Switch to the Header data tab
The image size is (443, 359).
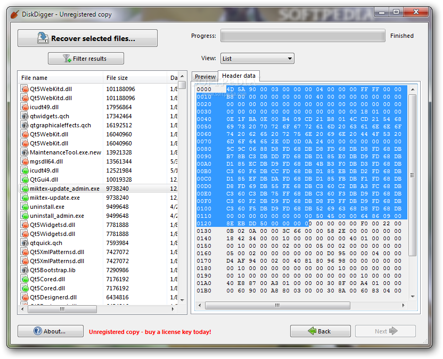click(239, 76)
